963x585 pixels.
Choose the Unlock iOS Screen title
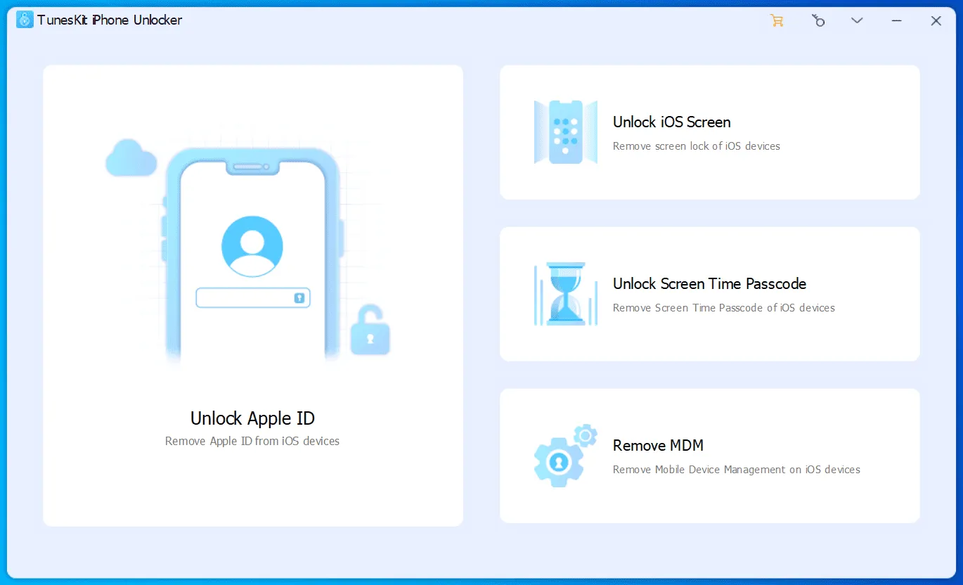tap(672, 122)
